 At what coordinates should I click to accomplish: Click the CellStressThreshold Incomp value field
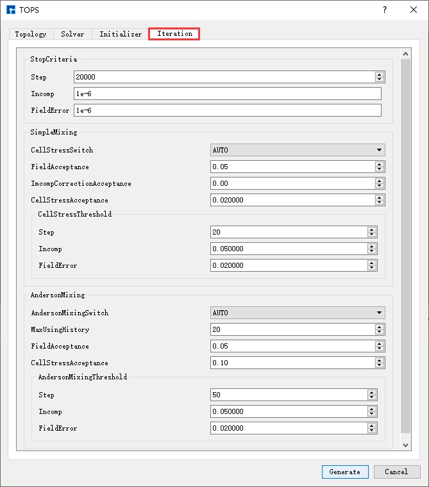pos(289,249)
